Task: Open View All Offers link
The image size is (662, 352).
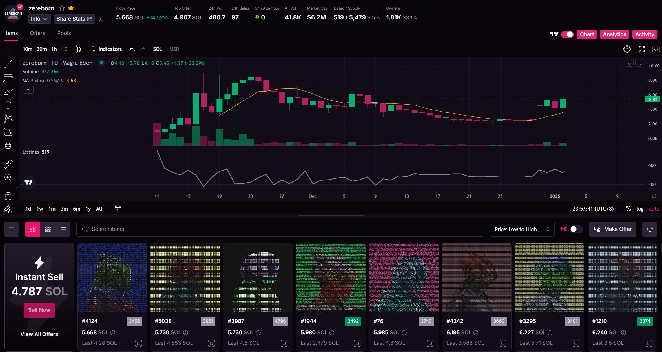Action: [39, 334]
